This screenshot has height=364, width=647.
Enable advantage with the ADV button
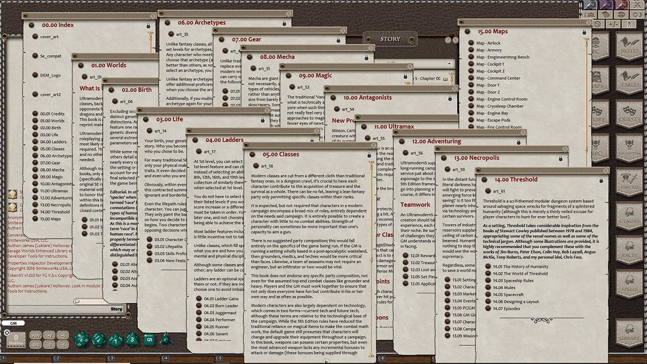pos(35,336)
